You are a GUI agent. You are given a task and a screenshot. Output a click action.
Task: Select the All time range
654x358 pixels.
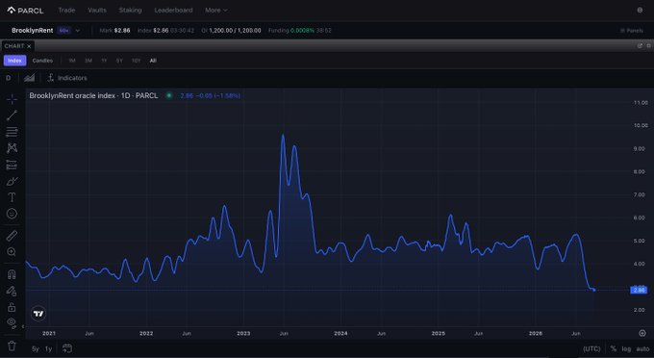click(153, 61)
